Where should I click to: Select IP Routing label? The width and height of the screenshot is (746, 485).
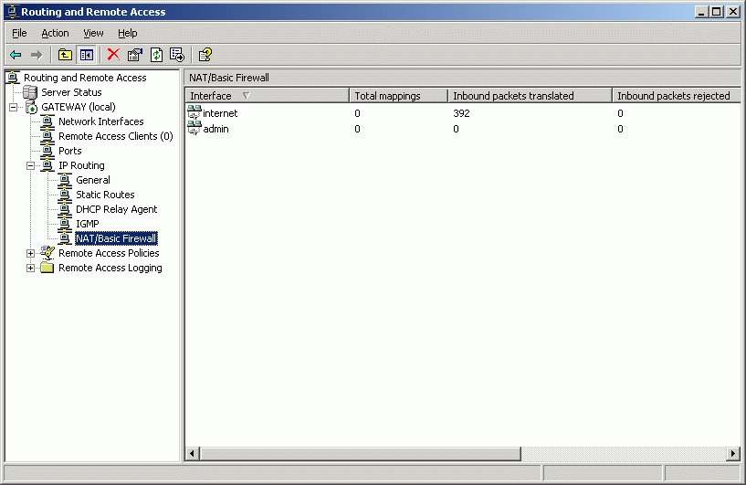tap(81, 165)
